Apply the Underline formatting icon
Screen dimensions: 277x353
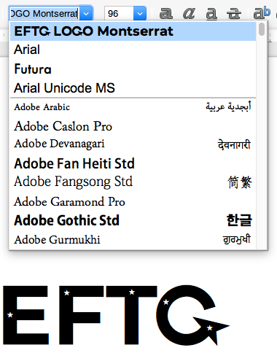click(211, 14)
